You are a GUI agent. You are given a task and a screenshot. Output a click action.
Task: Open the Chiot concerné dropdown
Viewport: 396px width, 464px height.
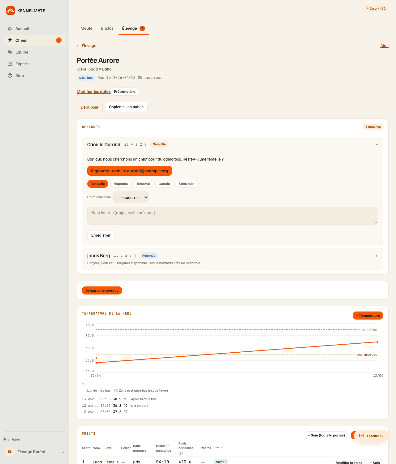(131, 197)
